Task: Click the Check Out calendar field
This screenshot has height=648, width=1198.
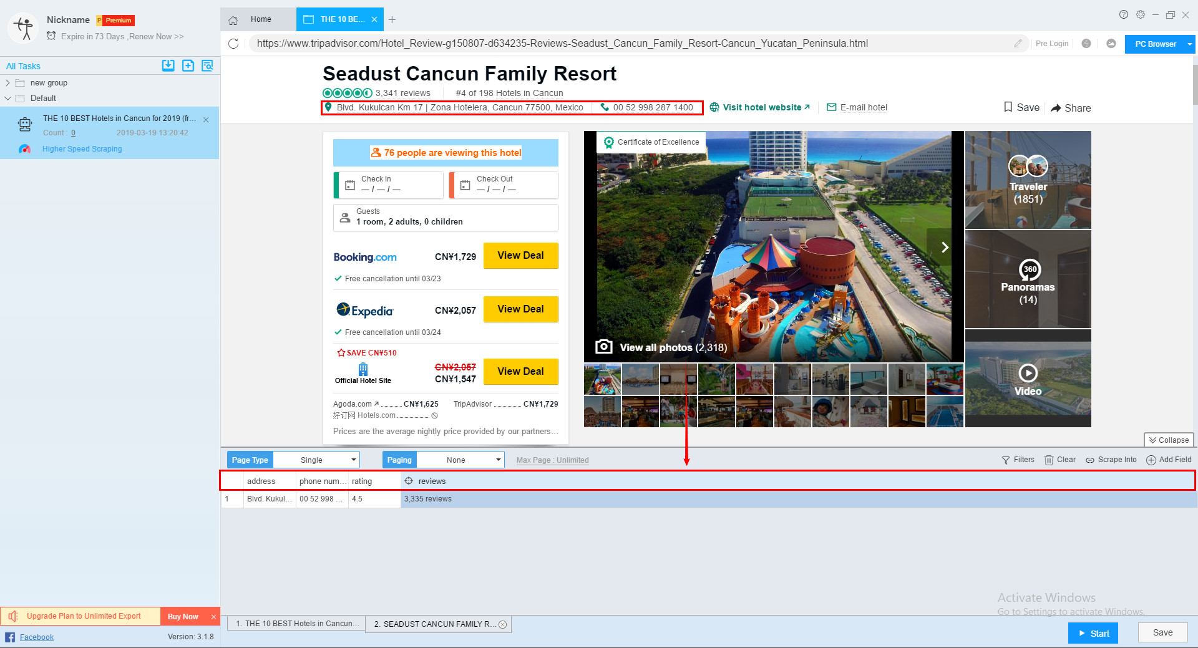Action: coord(504,185)
